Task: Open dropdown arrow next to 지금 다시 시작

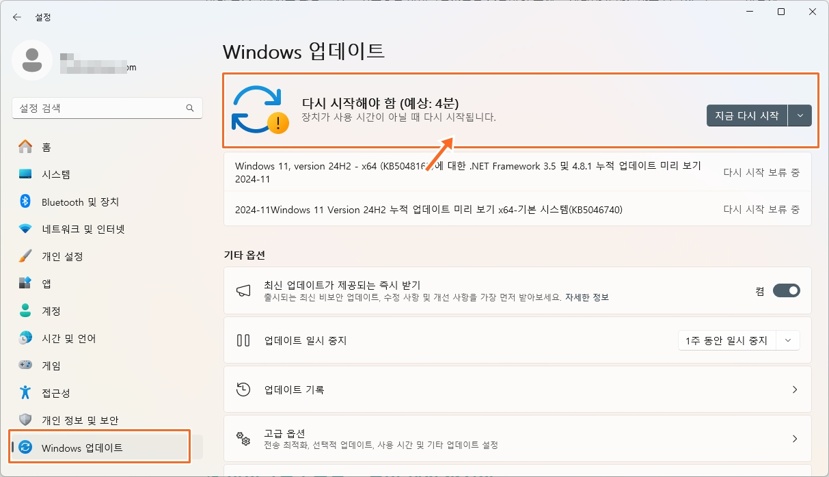Action: 800,115
